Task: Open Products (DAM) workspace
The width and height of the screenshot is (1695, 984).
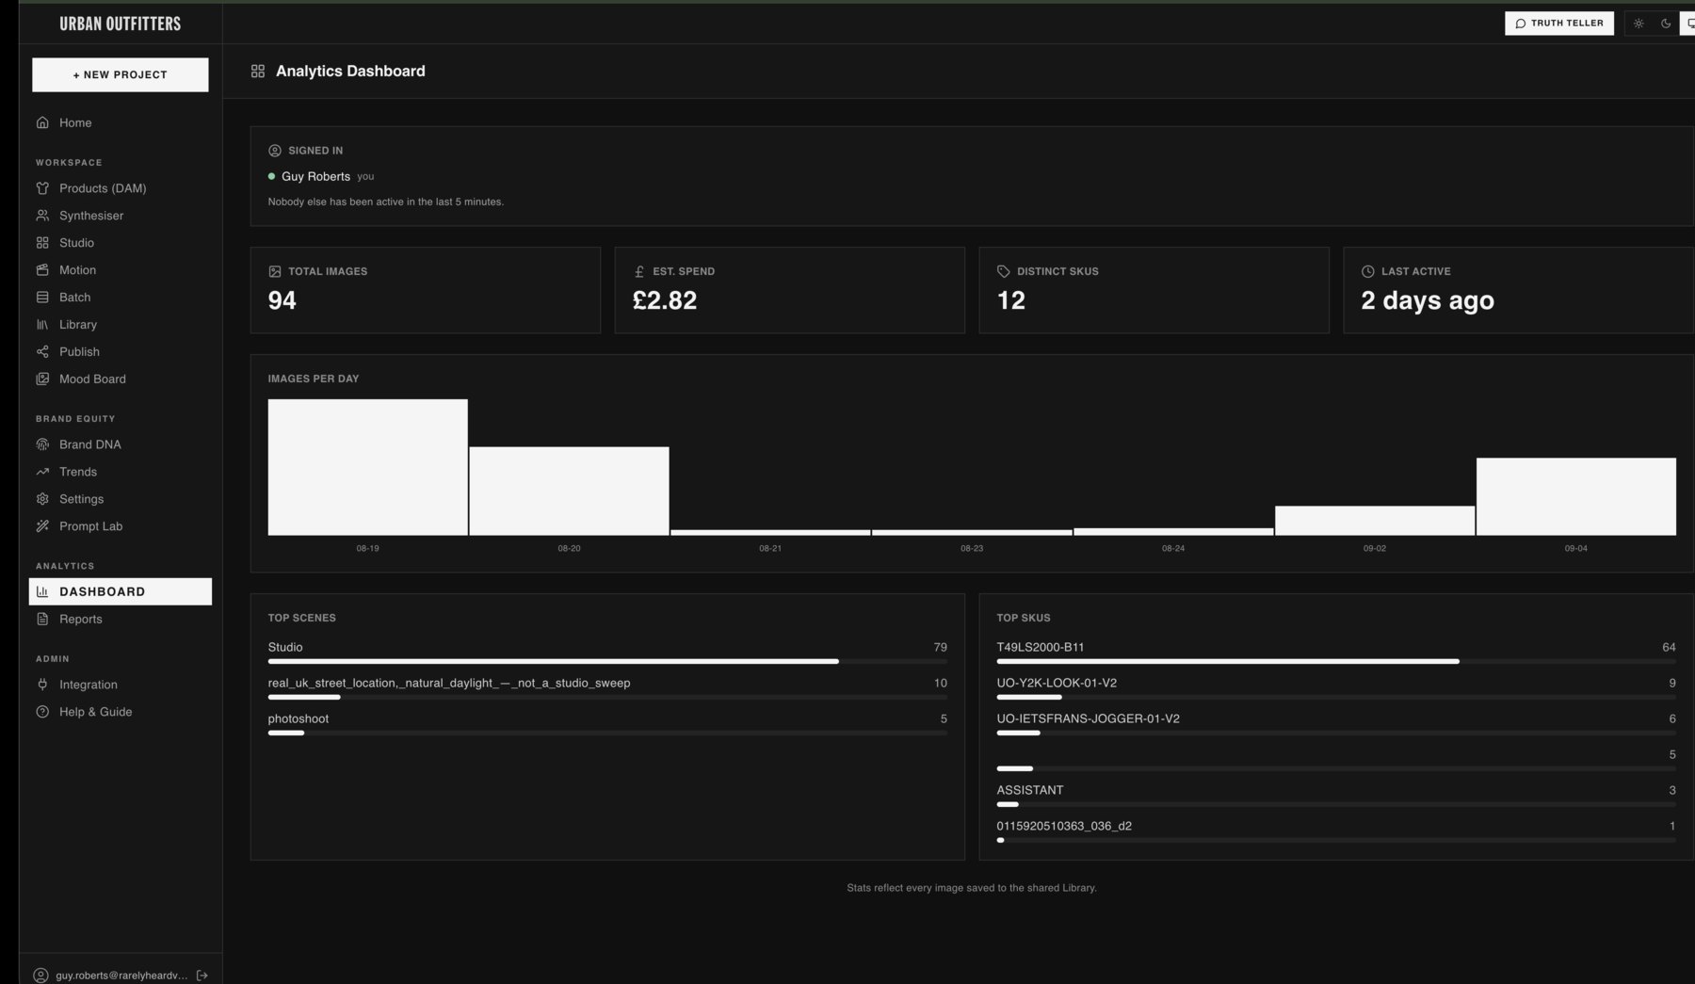Action: 121,188
